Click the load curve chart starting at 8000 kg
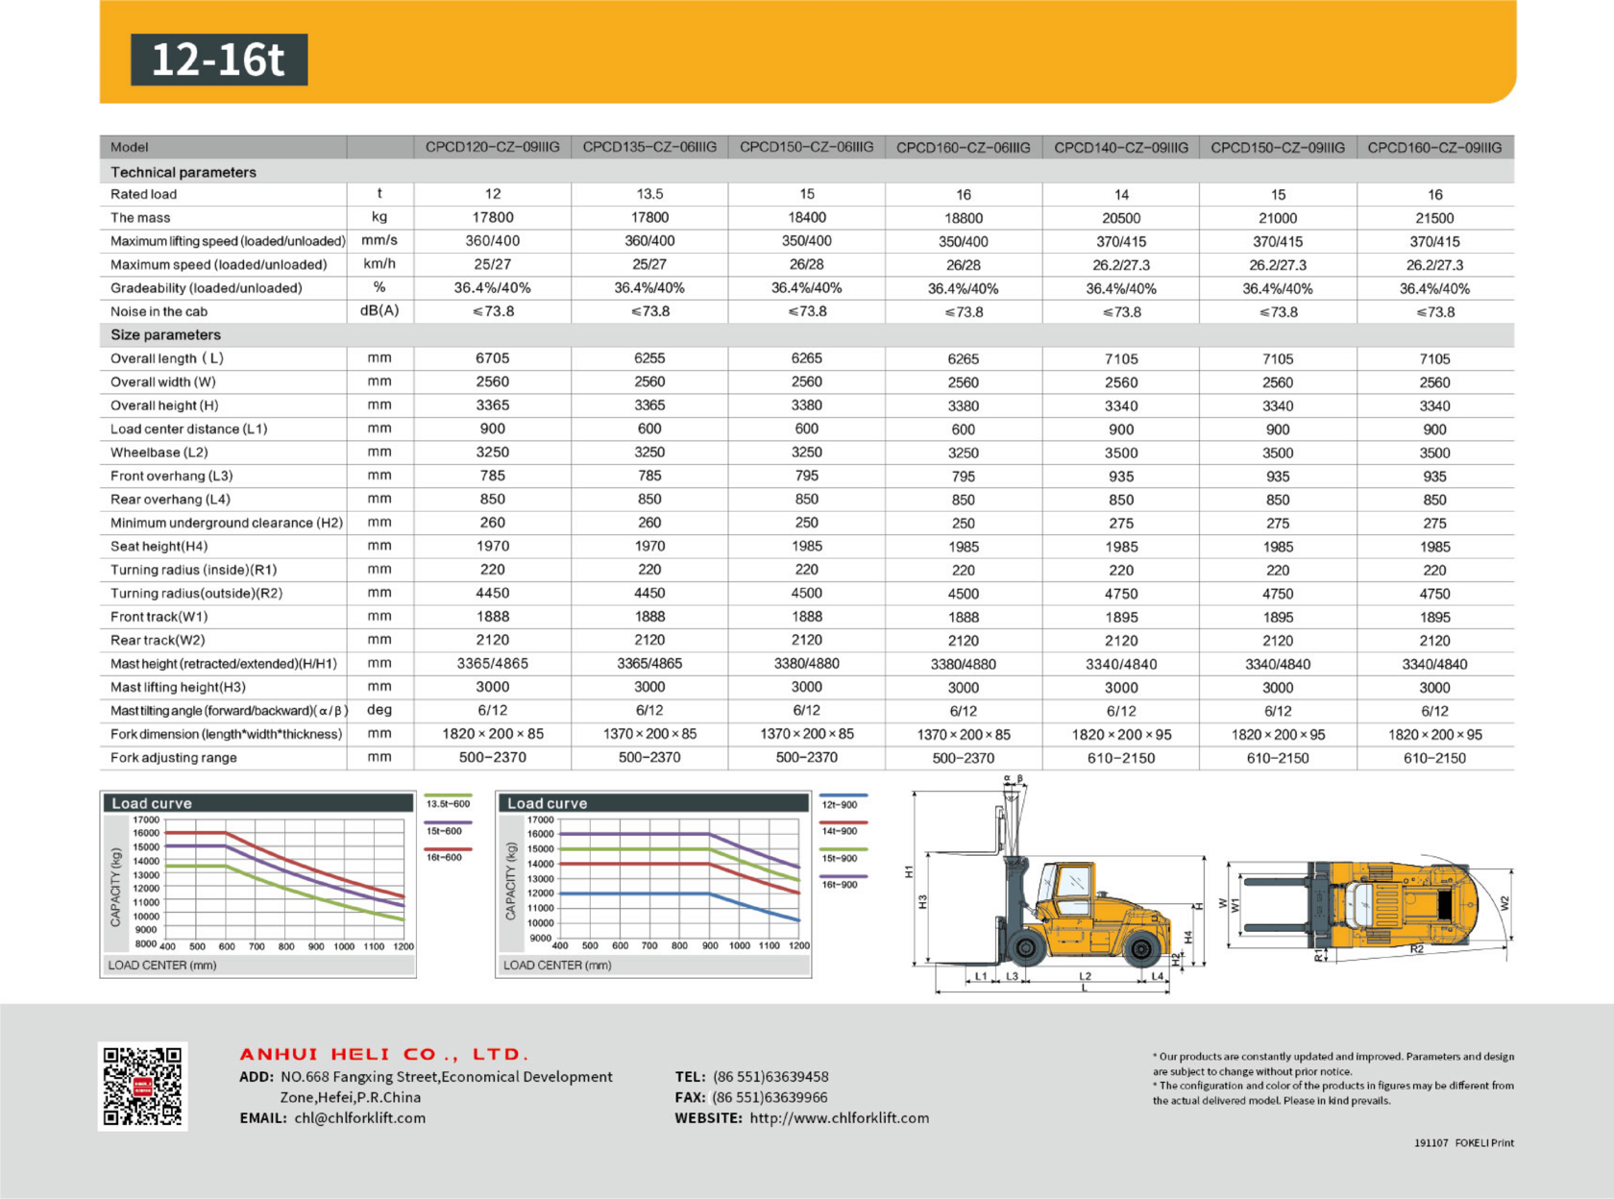Viewport: 1614px width, 1199px height. point(258,885)
